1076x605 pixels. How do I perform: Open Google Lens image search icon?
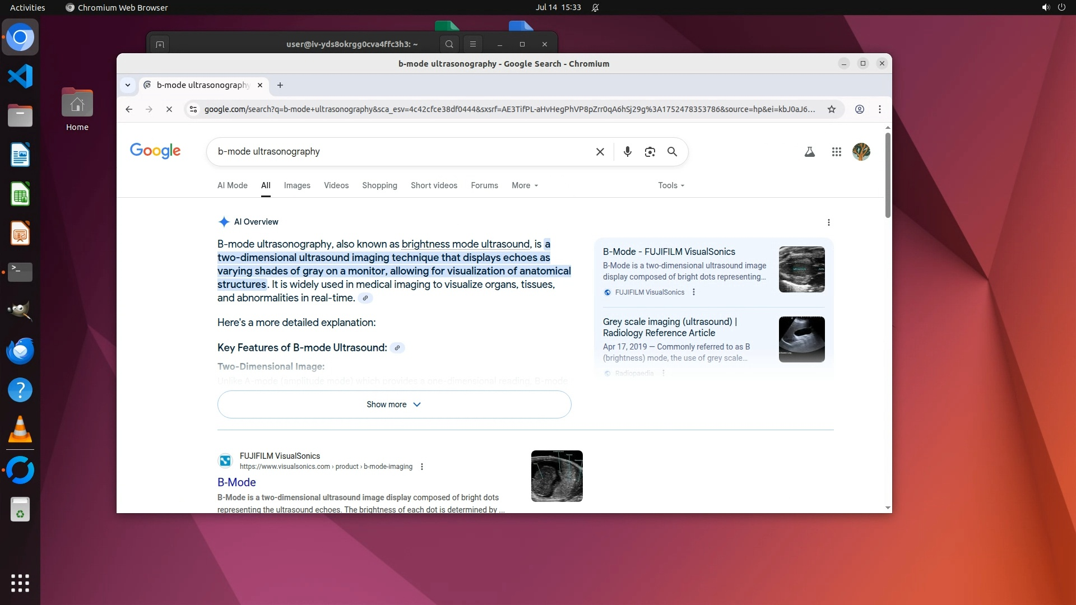(x=650, y=152)
